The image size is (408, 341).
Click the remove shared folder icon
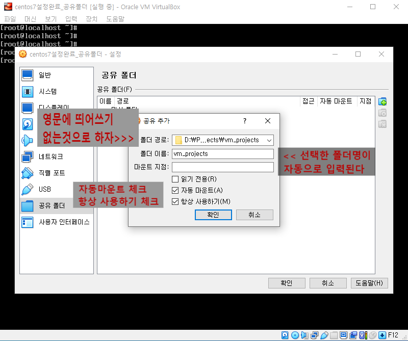pos(382,124)
